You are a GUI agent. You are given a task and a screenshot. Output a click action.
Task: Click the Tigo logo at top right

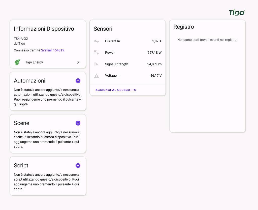point(236,12)
